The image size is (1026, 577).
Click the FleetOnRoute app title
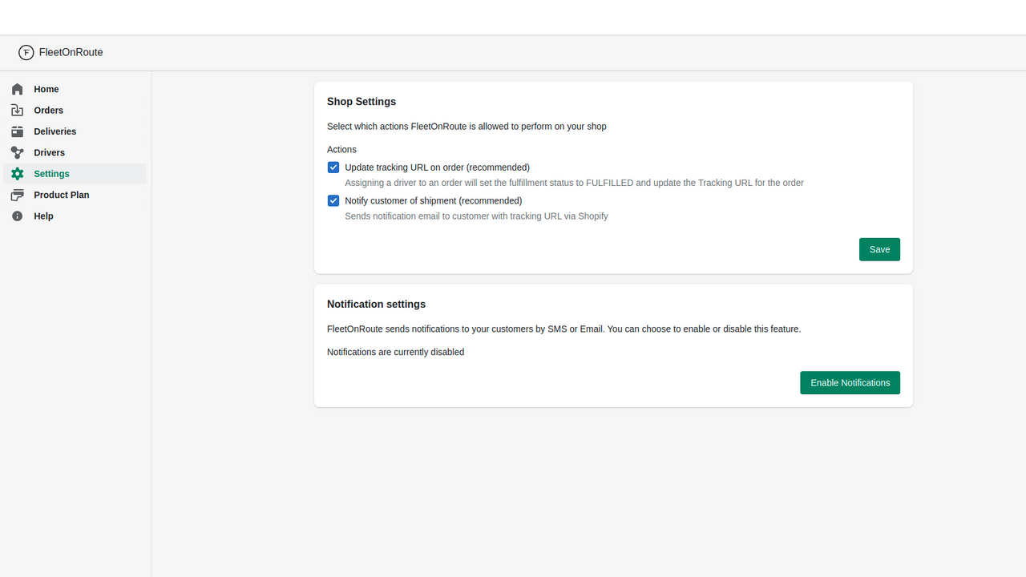pos(71,53)
